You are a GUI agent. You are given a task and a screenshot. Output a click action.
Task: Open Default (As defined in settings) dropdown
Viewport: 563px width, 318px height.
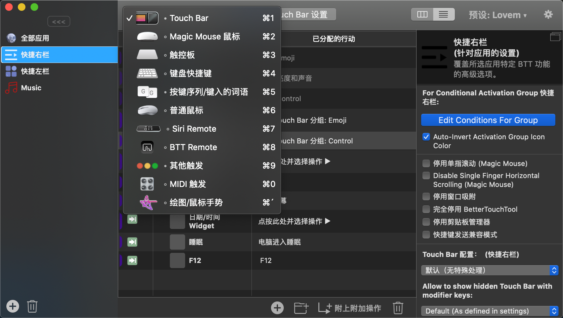click(490, 311)
